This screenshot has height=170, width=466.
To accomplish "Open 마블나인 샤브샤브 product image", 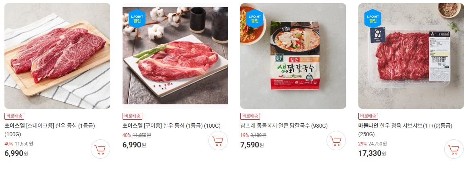I will click(411, 56).
